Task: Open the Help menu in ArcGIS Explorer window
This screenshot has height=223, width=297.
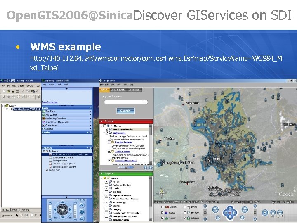Action: (66, 85)
